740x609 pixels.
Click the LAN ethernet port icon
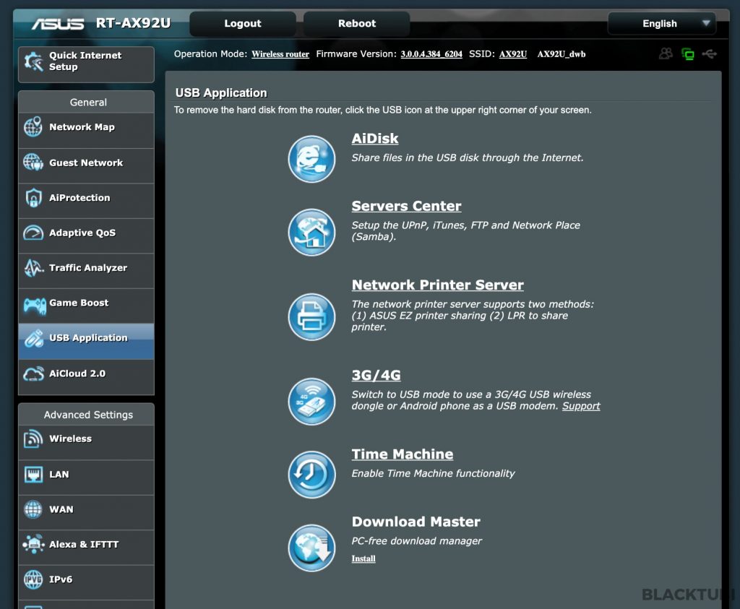[x=33, y=474]
